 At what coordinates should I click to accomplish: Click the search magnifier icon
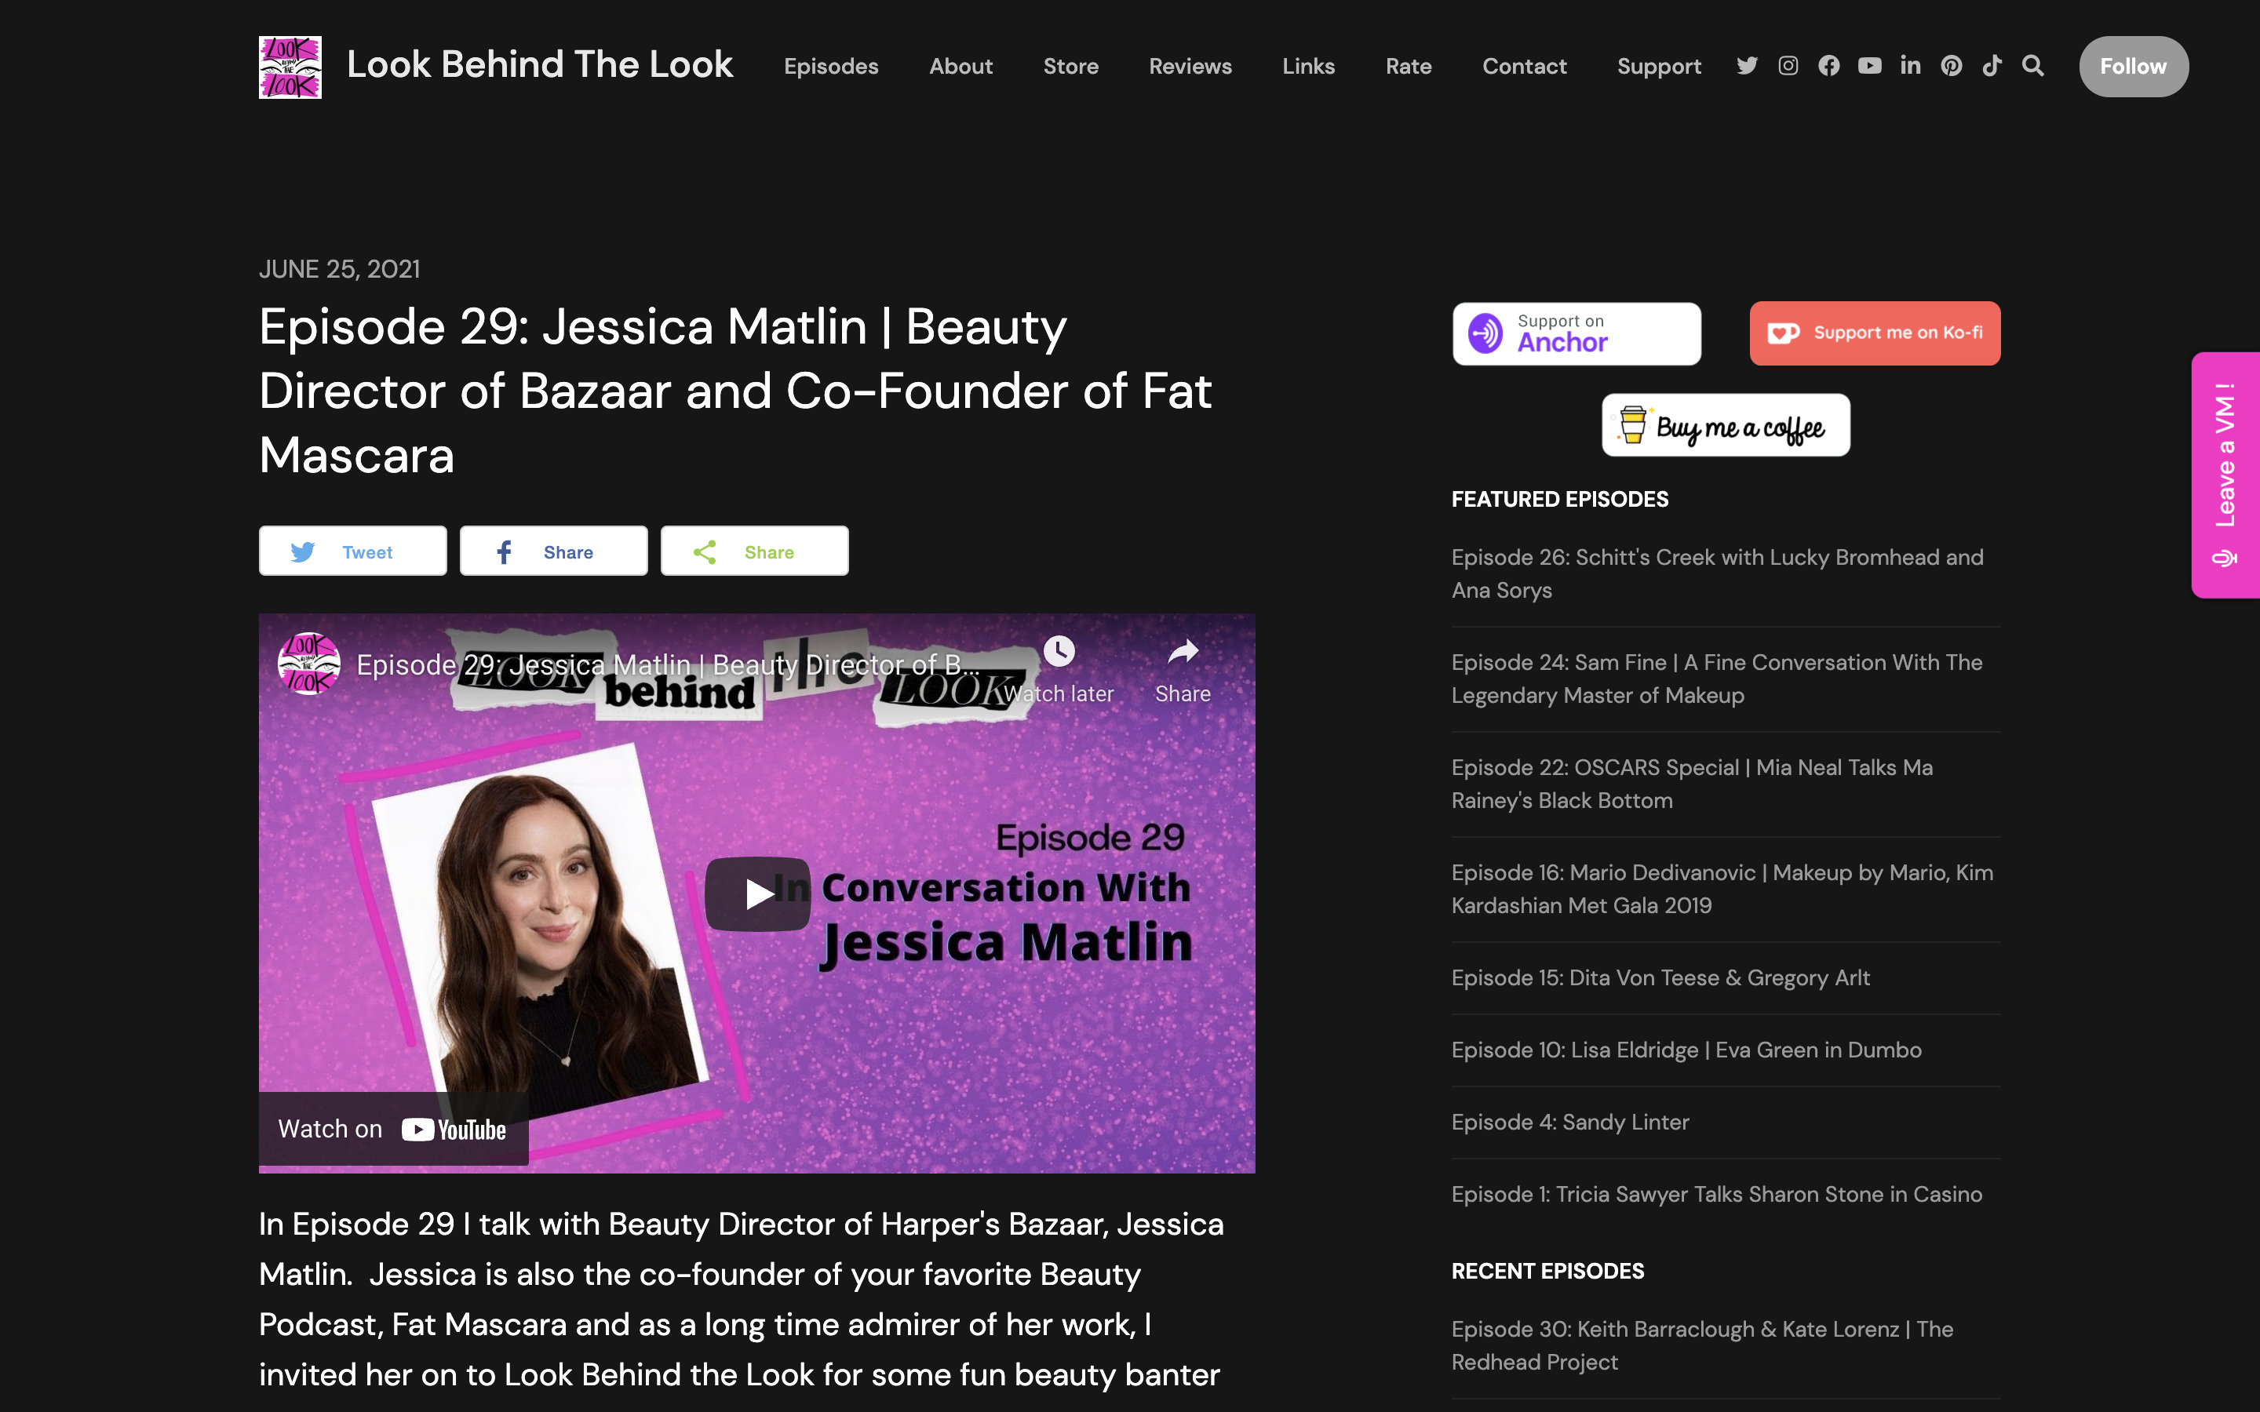(2033, 65)
